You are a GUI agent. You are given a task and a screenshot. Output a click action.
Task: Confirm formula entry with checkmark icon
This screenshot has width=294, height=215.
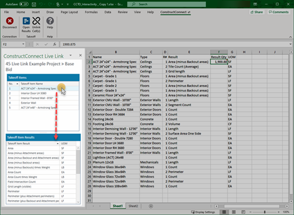point(46,44)
